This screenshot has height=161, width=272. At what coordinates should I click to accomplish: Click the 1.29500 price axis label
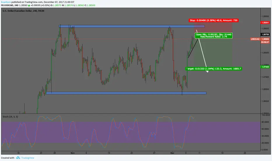coord(265,16)
